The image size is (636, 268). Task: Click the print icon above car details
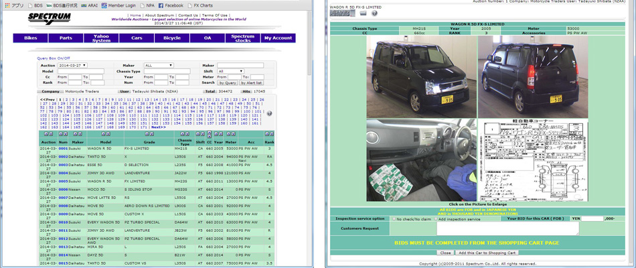pyautogui.click(x=362, y=13)
